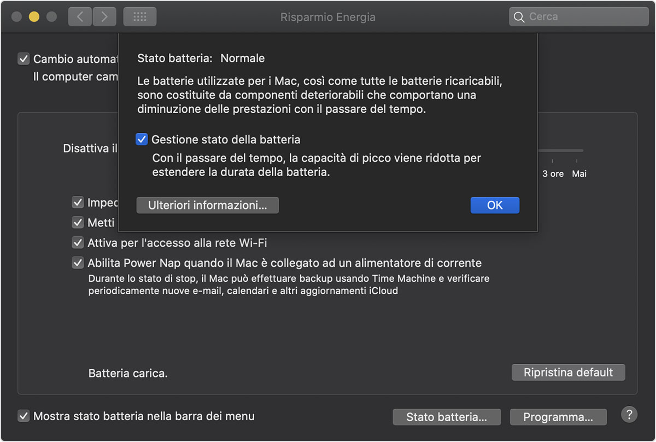Viewport: 656px width, 442px height.
Task: Click Ripristina default button
Action: (568, 373)
